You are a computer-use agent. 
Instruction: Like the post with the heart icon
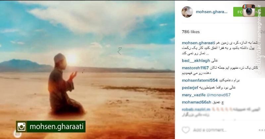point(185,130)
